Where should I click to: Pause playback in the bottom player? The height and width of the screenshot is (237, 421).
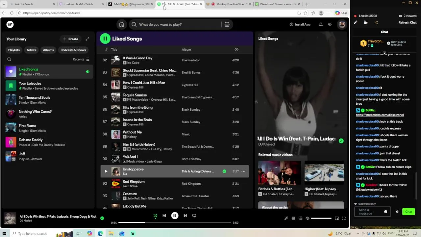[175, 216]
